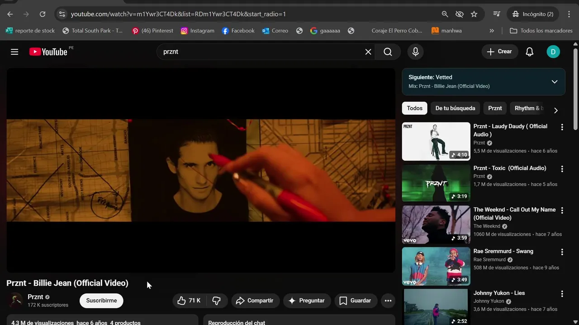The image size is (579, 325).
Task: Share the video with Compartir
Action: tap(256, 301)
